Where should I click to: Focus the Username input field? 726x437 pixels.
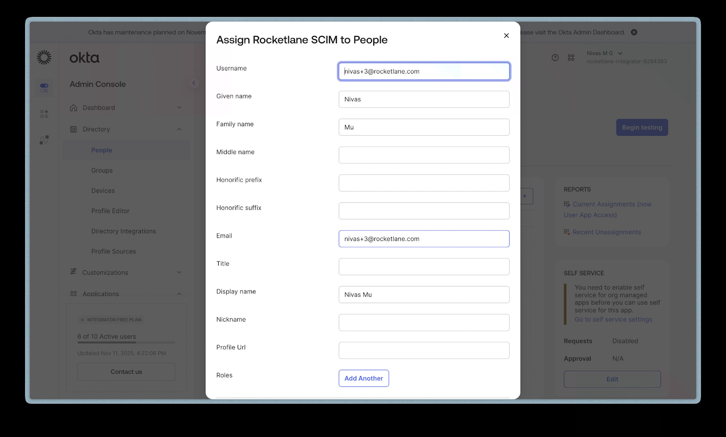[x=424, y=71]
